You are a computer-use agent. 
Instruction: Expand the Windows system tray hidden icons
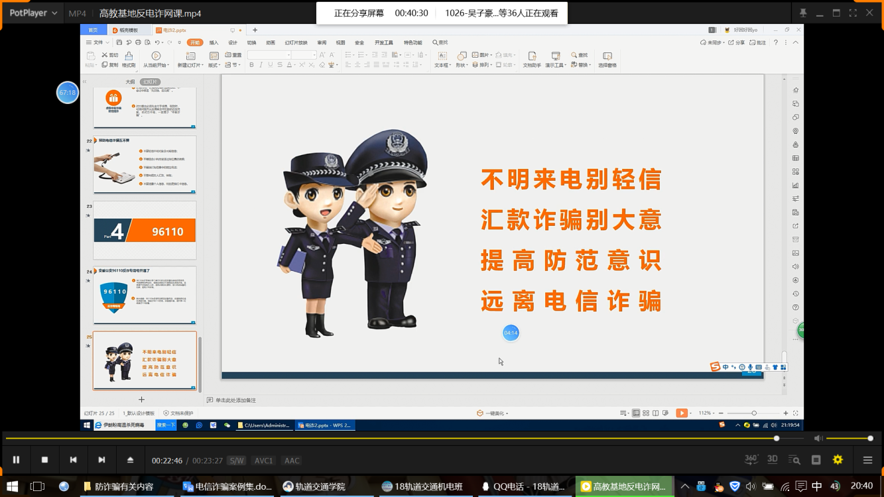pos(684,486)
